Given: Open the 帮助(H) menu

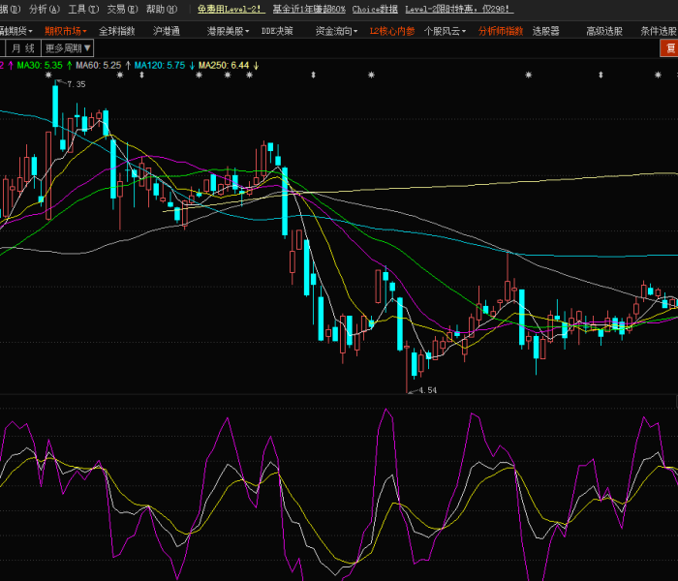Looking at the screenshot, I should (161, 9).
